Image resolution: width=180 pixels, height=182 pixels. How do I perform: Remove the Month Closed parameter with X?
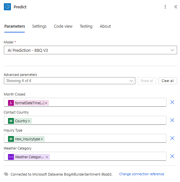pos(172,102)
